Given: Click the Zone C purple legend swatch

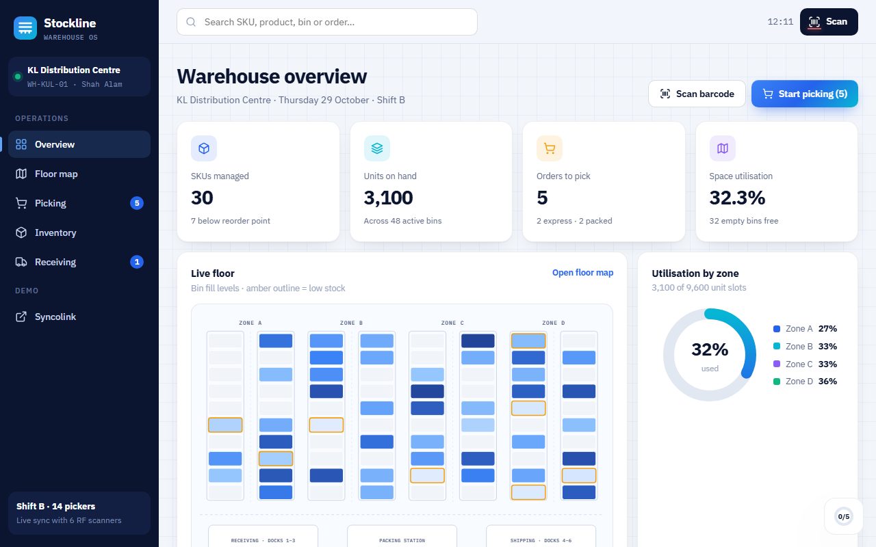Looking at the screenshot, I should coord(777,364).
